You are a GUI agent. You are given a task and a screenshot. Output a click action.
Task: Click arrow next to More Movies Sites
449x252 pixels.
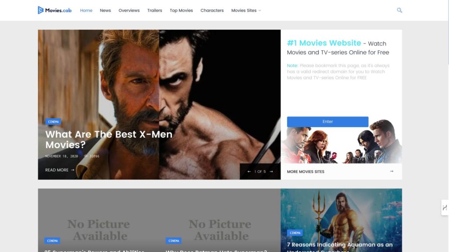392,171
